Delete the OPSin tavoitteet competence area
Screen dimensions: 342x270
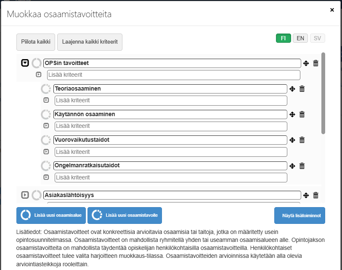tap(316, 63)
